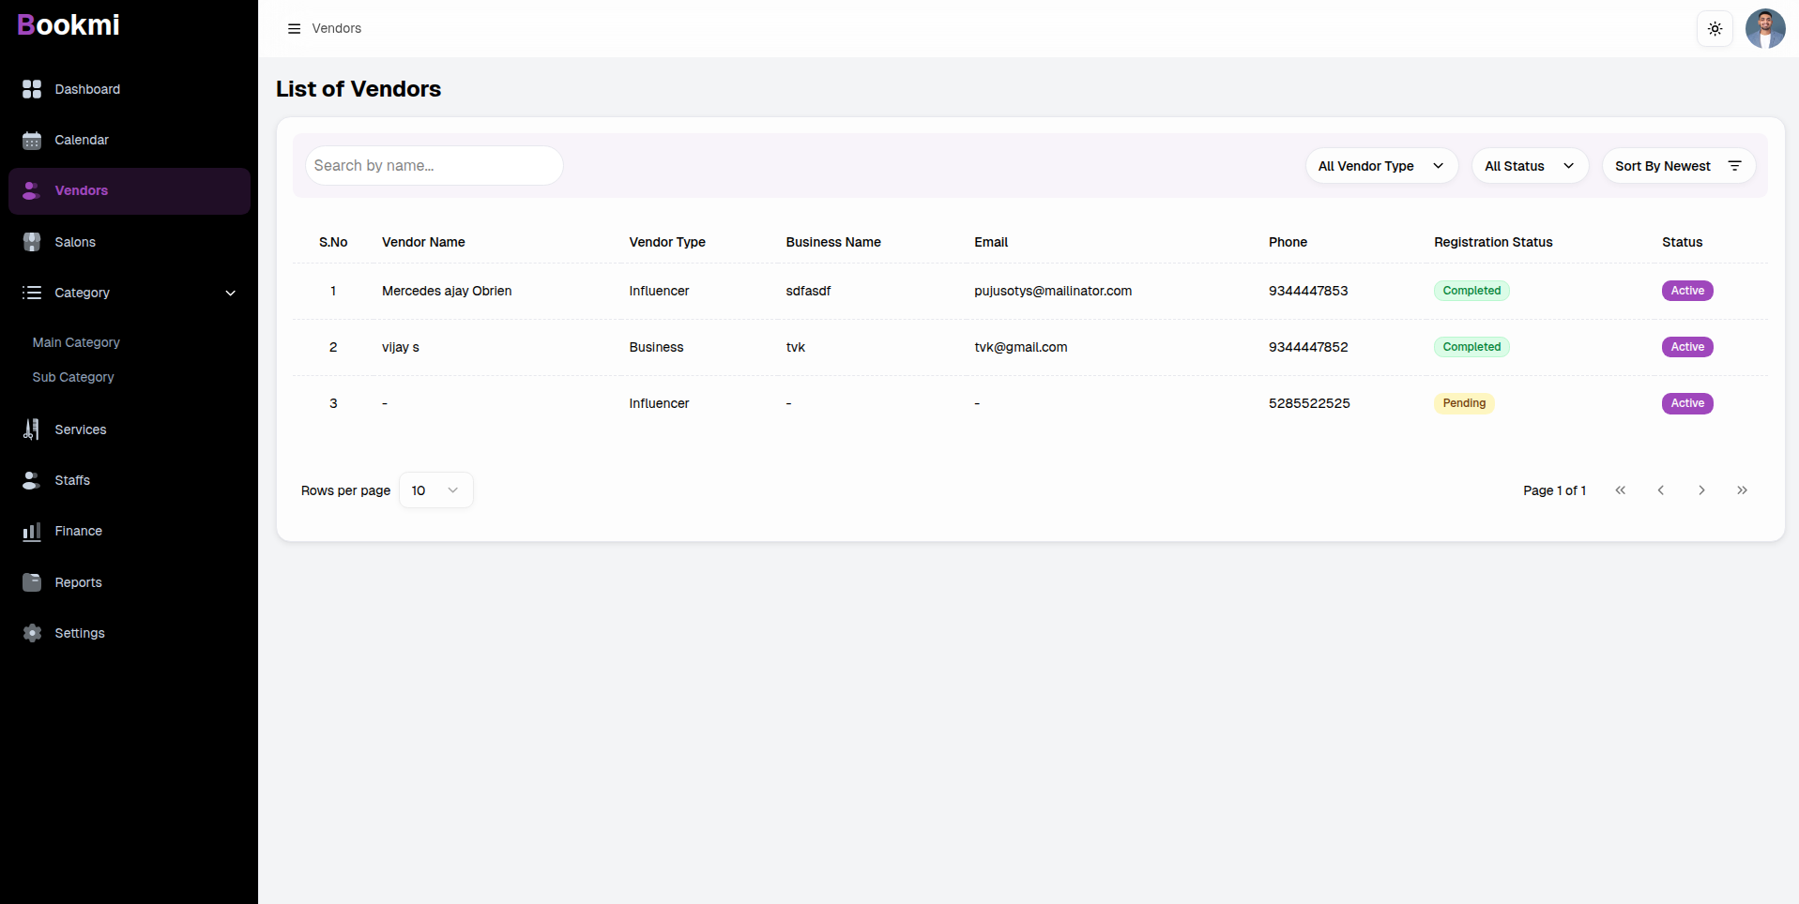1799x904 pixels.
Task: Select the Calendar icon in the sidebar
Action: pos(31,140)
